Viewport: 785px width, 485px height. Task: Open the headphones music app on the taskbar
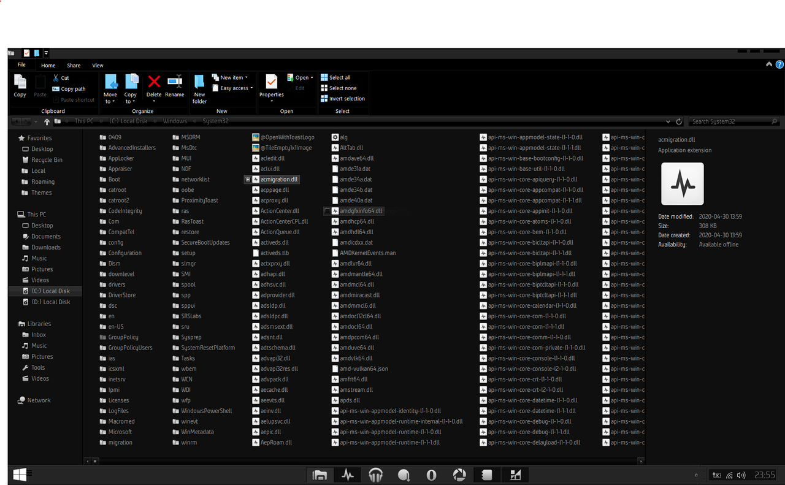pyautogui.click(x=375, y=475)
